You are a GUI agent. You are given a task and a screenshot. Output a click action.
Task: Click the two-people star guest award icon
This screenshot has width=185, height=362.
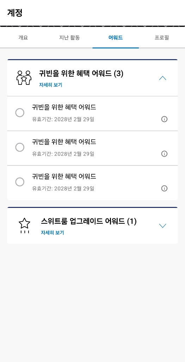pos(24,78)
